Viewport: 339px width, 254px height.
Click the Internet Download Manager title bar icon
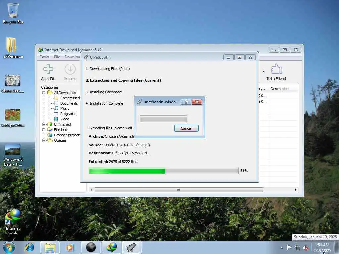coord(41,50)
